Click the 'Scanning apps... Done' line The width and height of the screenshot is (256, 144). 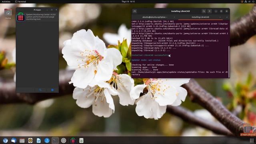click(x=144, y=67)
